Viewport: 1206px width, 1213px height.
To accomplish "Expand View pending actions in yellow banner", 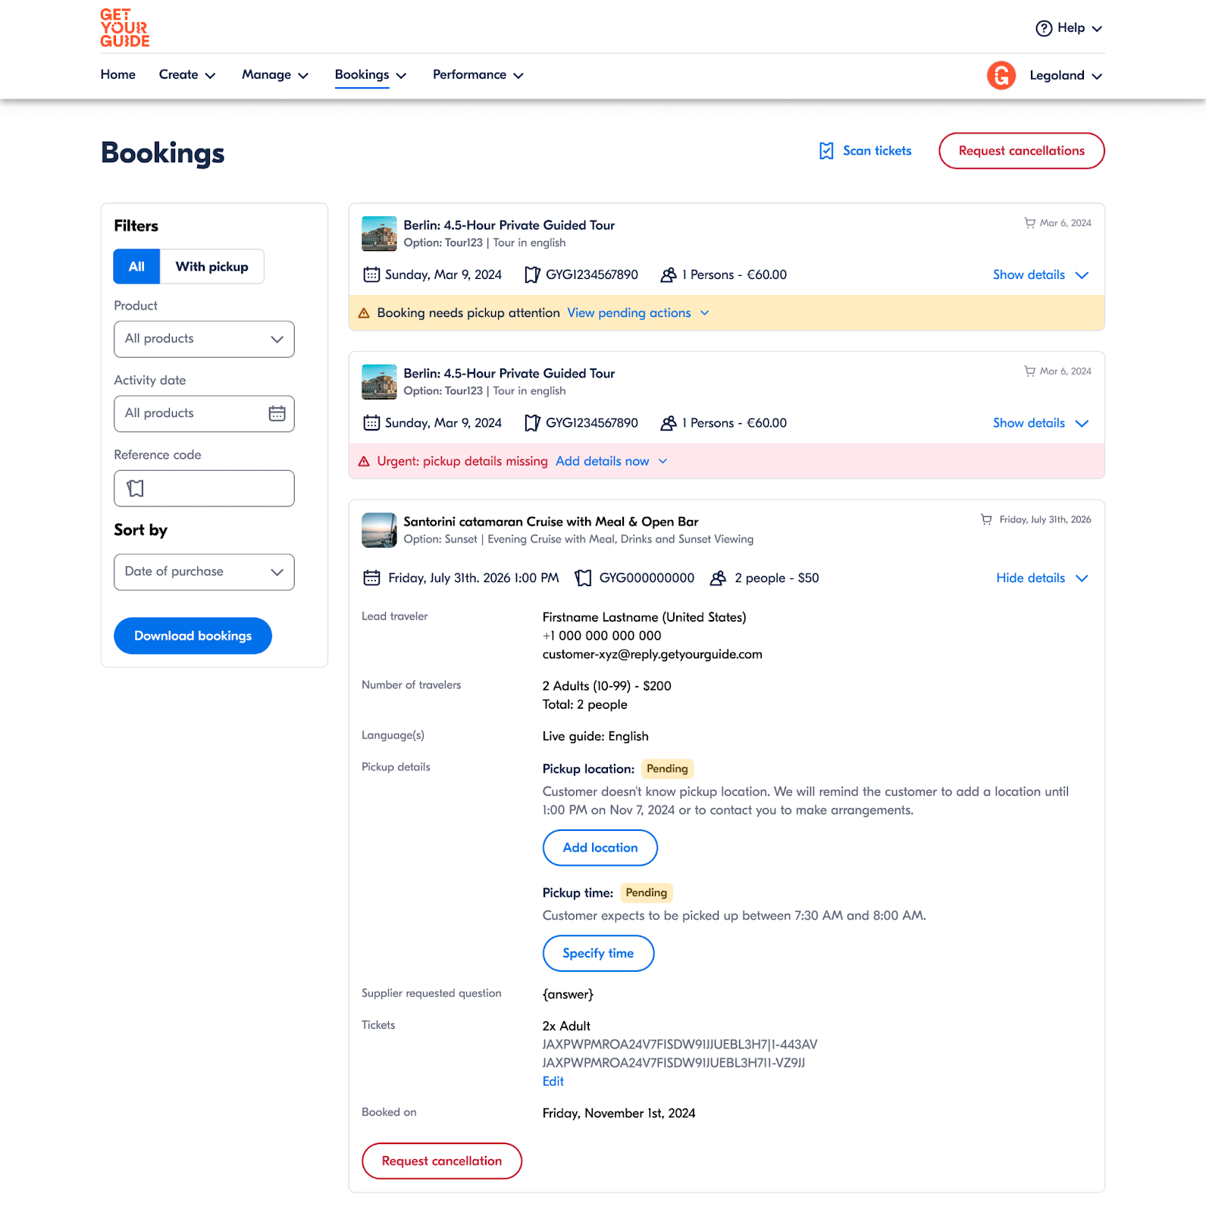I will [x=637, y=313].
